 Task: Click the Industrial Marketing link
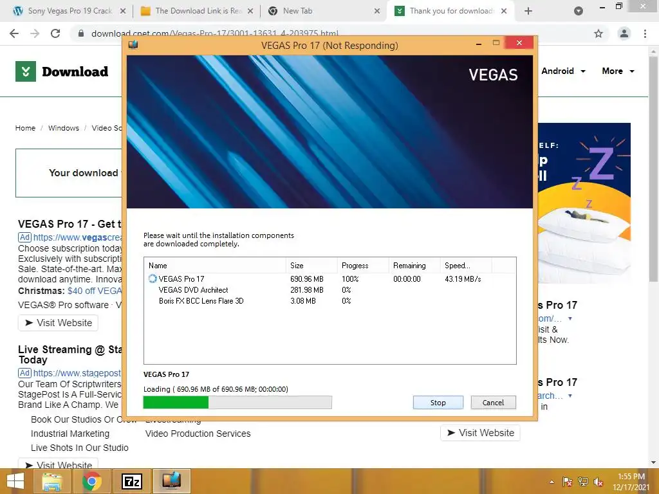70,434
